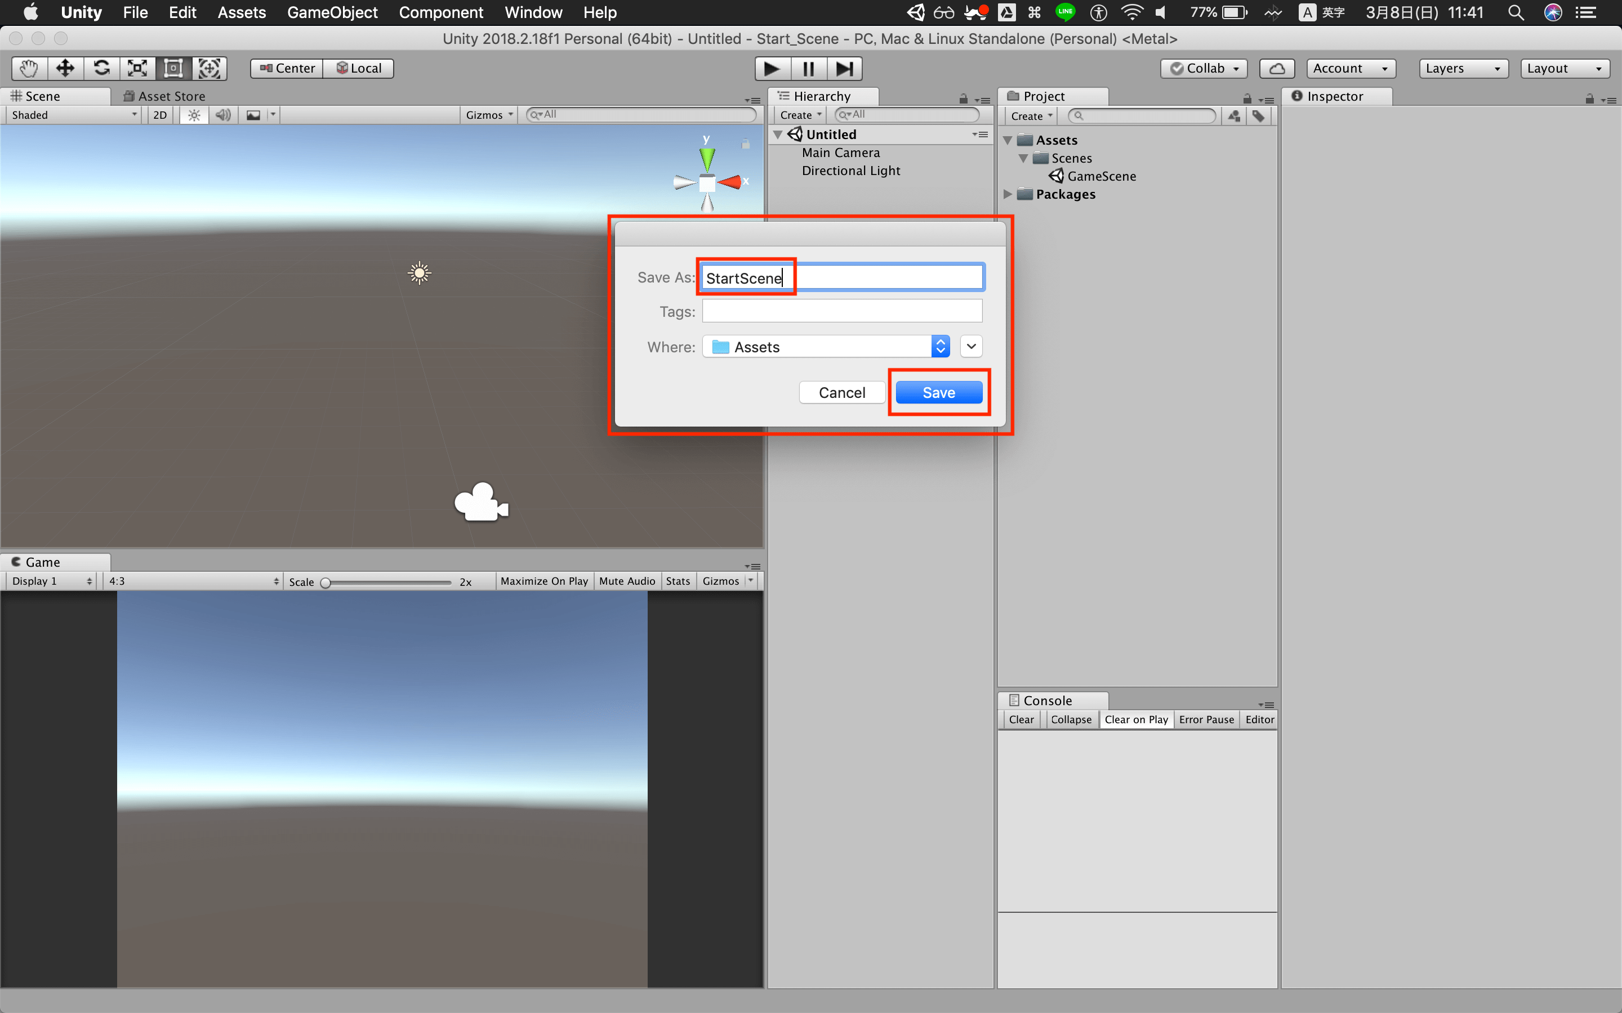Click the Step forward button
The height and width of the screenshot is (1013, 1622).
pos(845,68)
